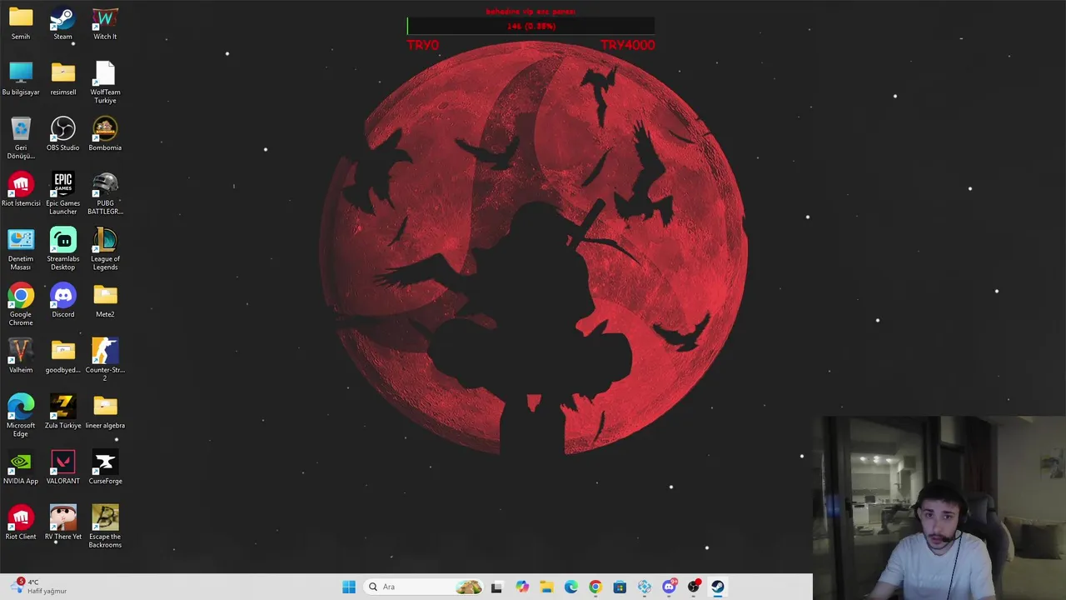1066x600 pixels.
Task: Click the donation goal progress bar
Action: [531, 26]
